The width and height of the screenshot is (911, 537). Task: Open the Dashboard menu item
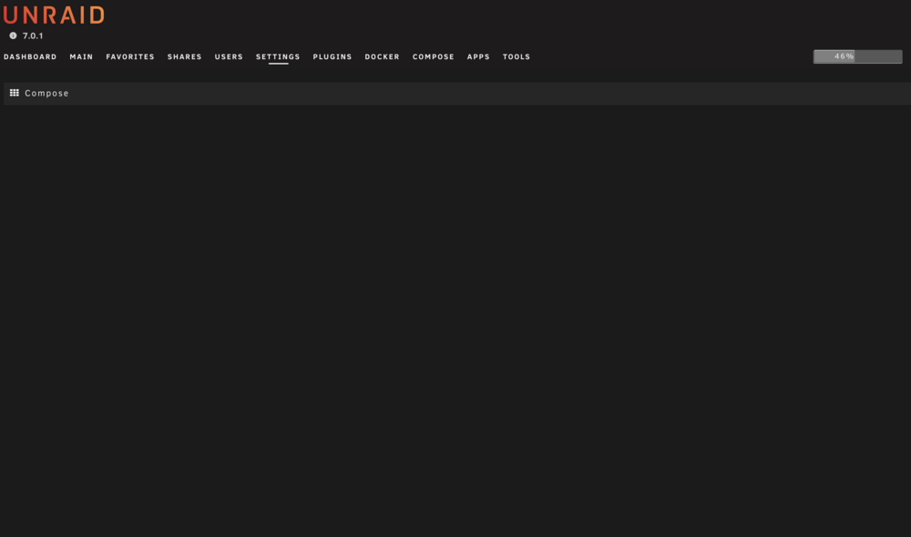pyautogui.click(x=30, y=57)
